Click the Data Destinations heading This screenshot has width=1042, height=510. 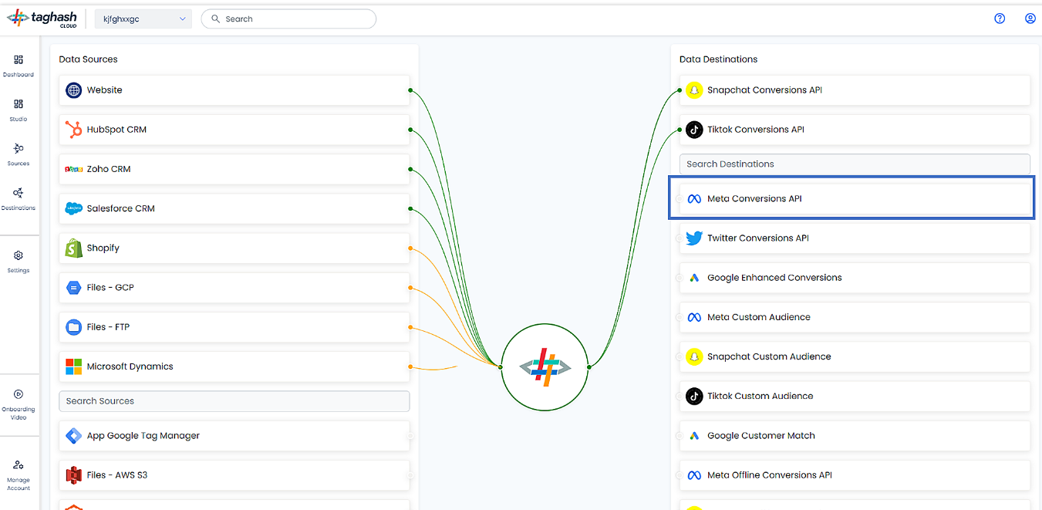pyautogui.click(x=718, y=59)
